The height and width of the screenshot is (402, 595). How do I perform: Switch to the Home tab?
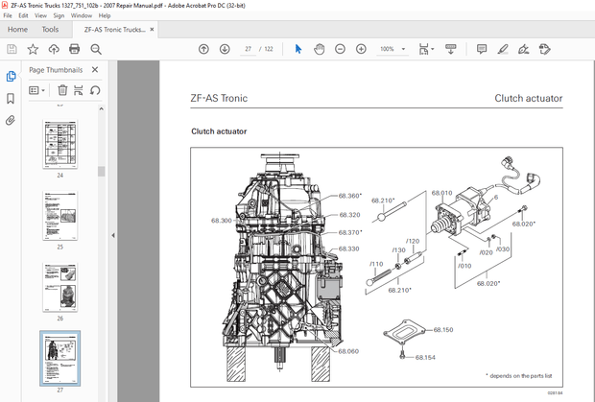pos(17,29)
